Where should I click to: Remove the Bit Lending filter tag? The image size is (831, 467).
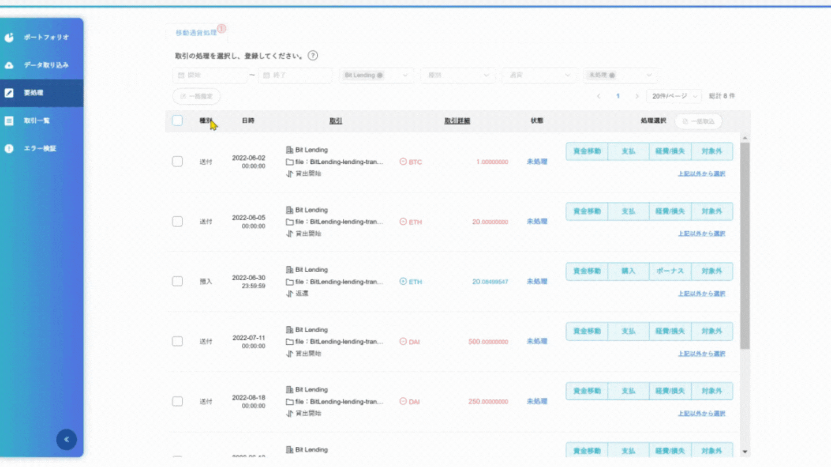pos(380,76)
